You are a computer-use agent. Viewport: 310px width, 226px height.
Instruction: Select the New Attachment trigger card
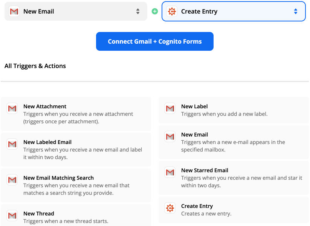click(x=76, y=114)
